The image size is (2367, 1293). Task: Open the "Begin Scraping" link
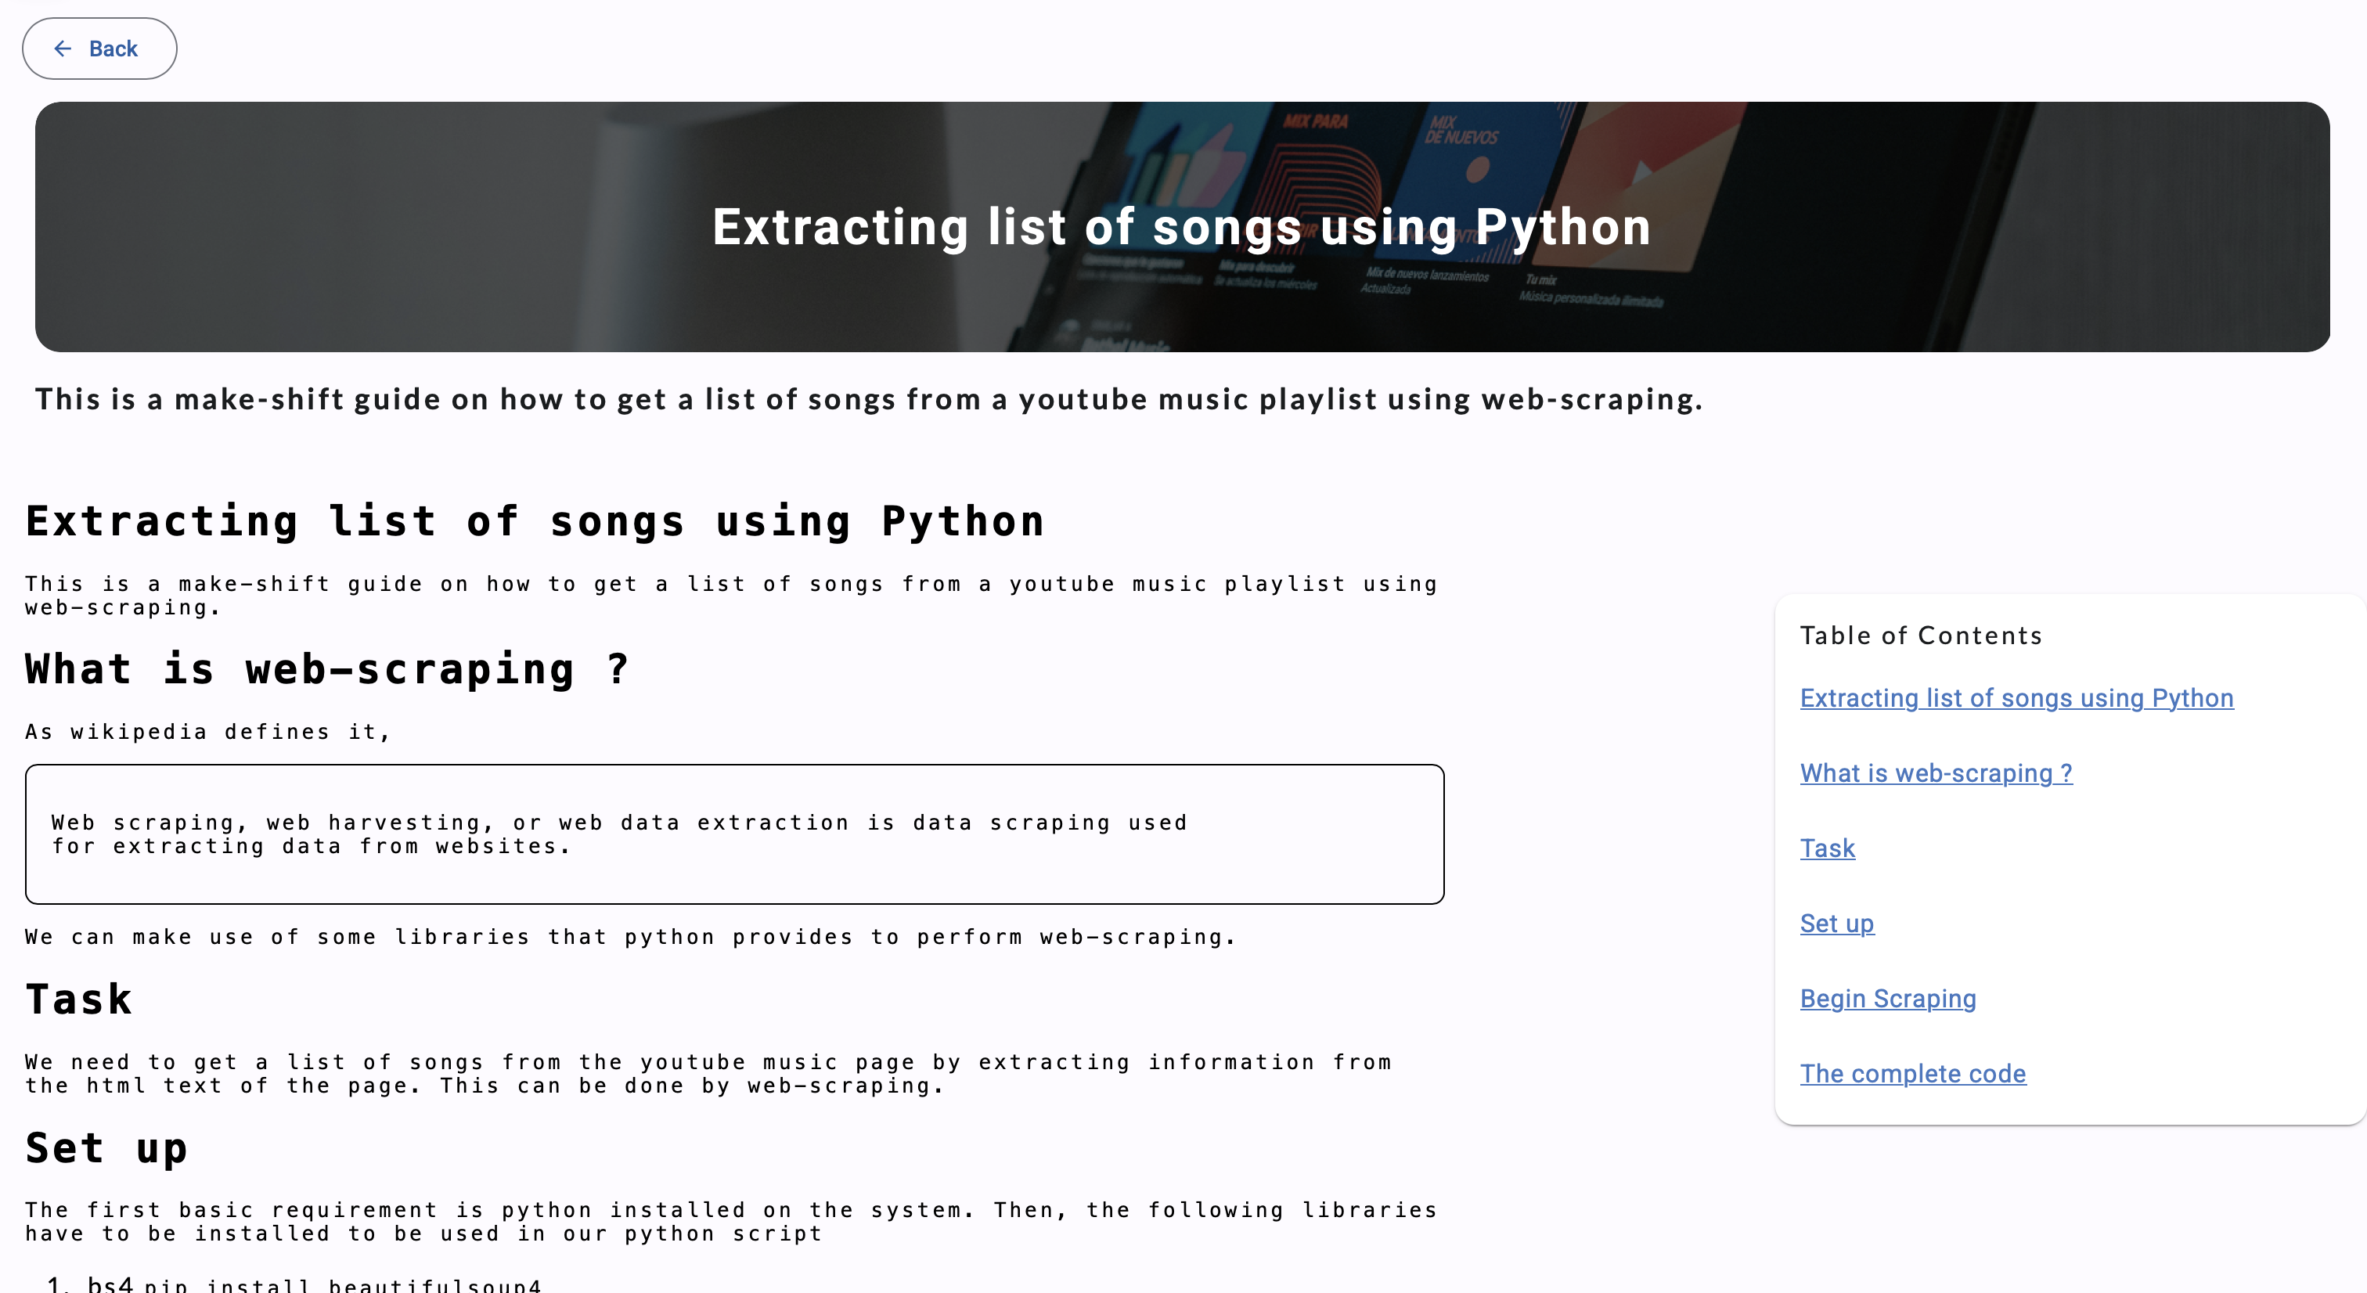pos(1887,998)
